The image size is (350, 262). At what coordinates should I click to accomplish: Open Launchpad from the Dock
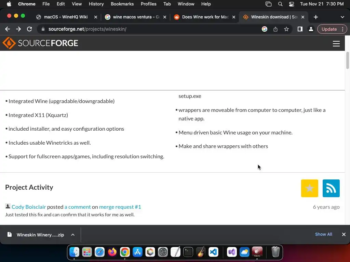(x=87, y=252)
